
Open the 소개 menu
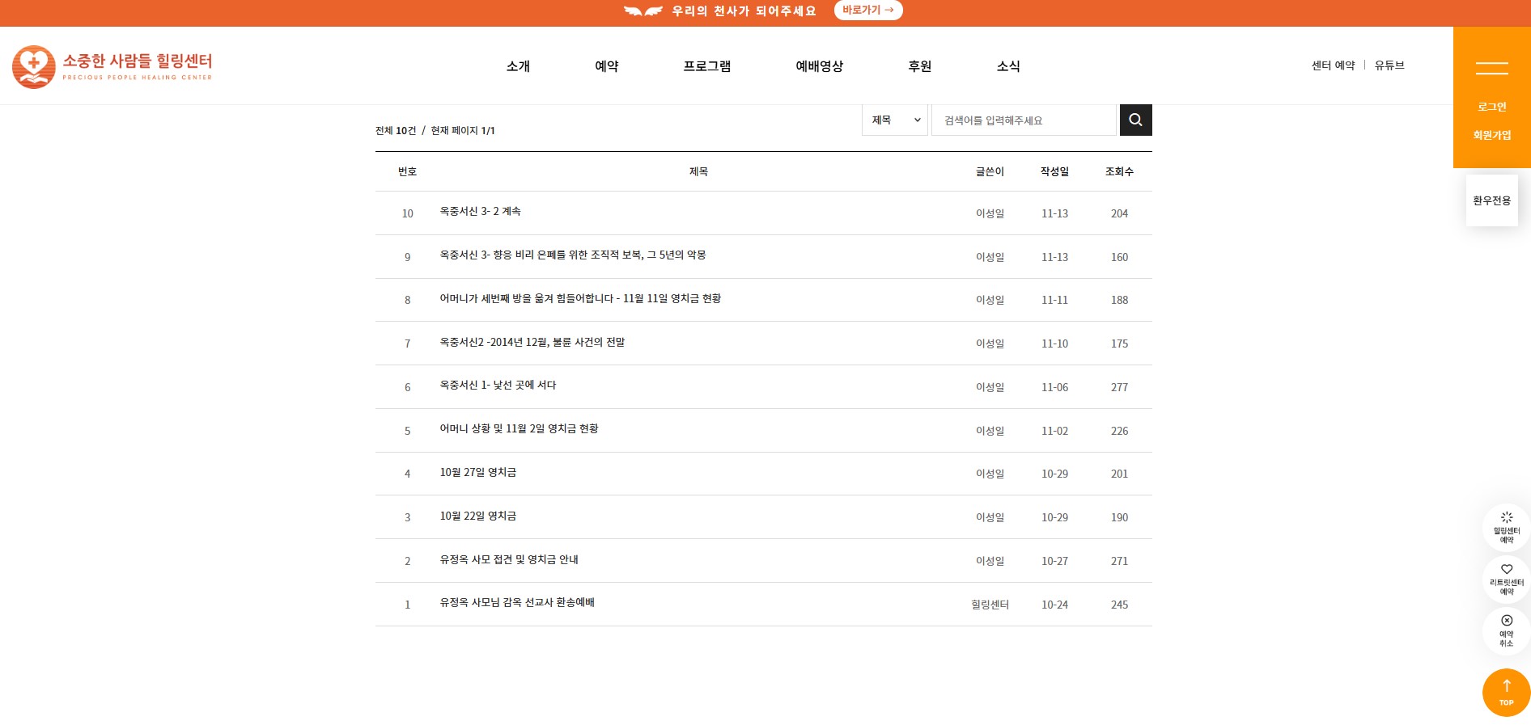click(518, 66)
